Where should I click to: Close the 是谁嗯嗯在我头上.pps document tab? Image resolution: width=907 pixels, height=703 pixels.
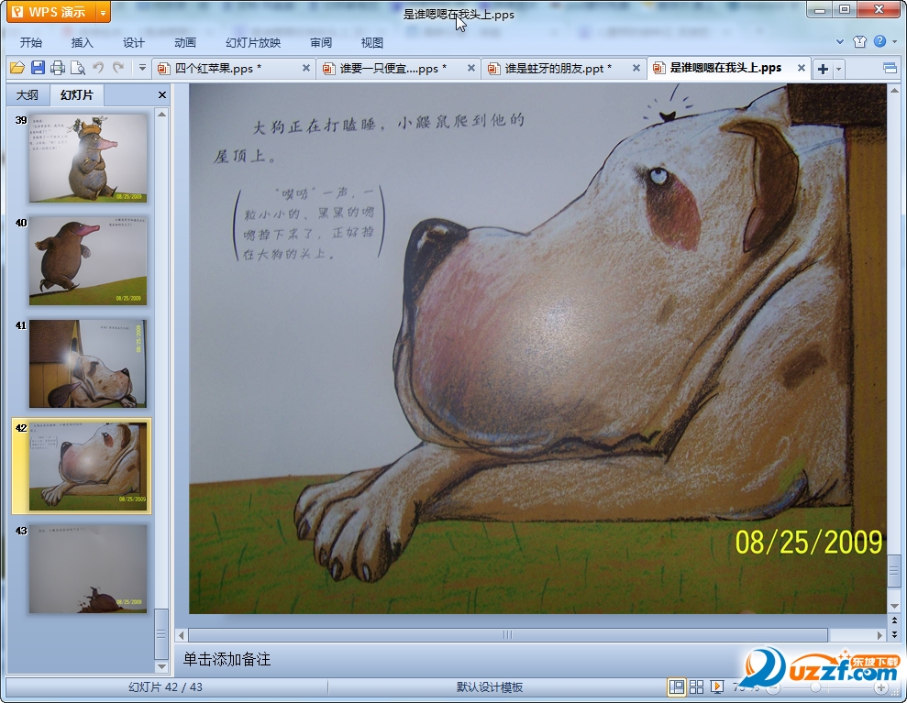coord(802,68)
